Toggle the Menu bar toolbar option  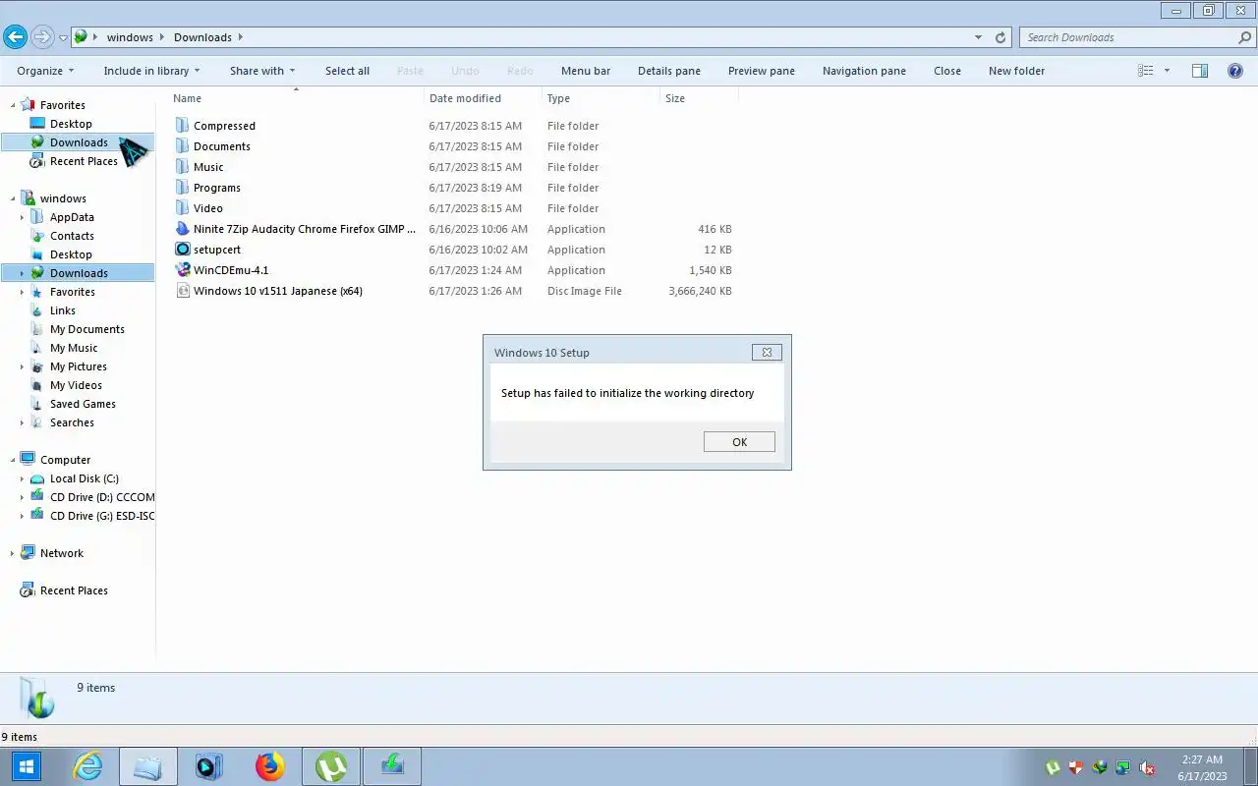pyautogui.click(x=586, y=71)
